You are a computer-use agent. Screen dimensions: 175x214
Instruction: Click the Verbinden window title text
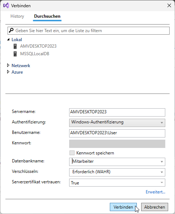(x=21, y=6)
